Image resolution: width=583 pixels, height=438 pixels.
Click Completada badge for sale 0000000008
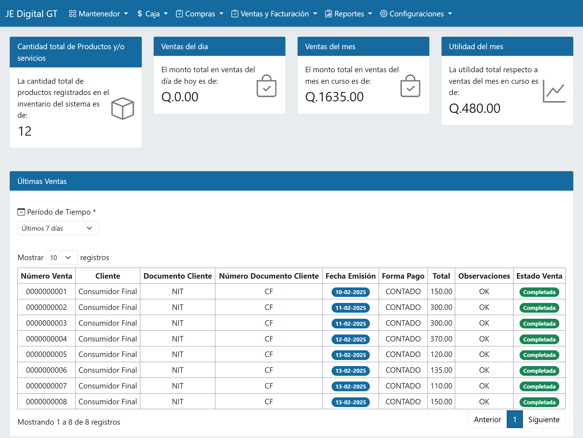click(539, 402)
